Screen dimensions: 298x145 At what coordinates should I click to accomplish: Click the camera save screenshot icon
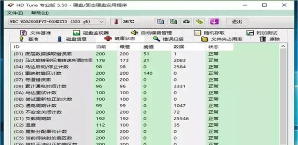click(186, 22)
